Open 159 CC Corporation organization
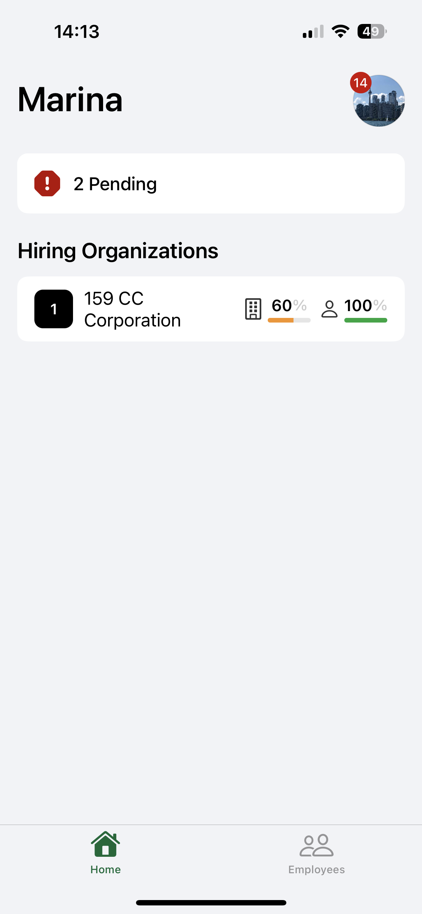 tap(132, 309)
